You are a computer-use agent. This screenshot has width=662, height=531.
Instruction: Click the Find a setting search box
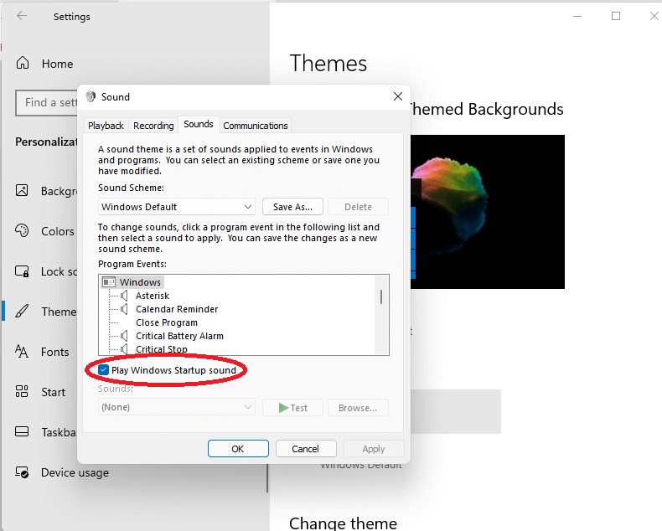click(47, 102)
